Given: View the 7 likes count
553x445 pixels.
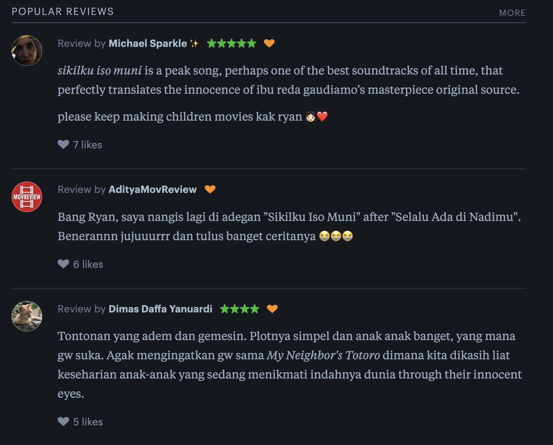Looking at the screenshot, I should tap(88, 145).
